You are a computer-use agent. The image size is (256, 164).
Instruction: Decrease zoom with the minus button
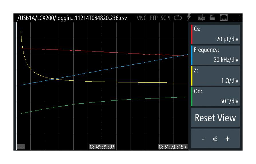[203, 139]
